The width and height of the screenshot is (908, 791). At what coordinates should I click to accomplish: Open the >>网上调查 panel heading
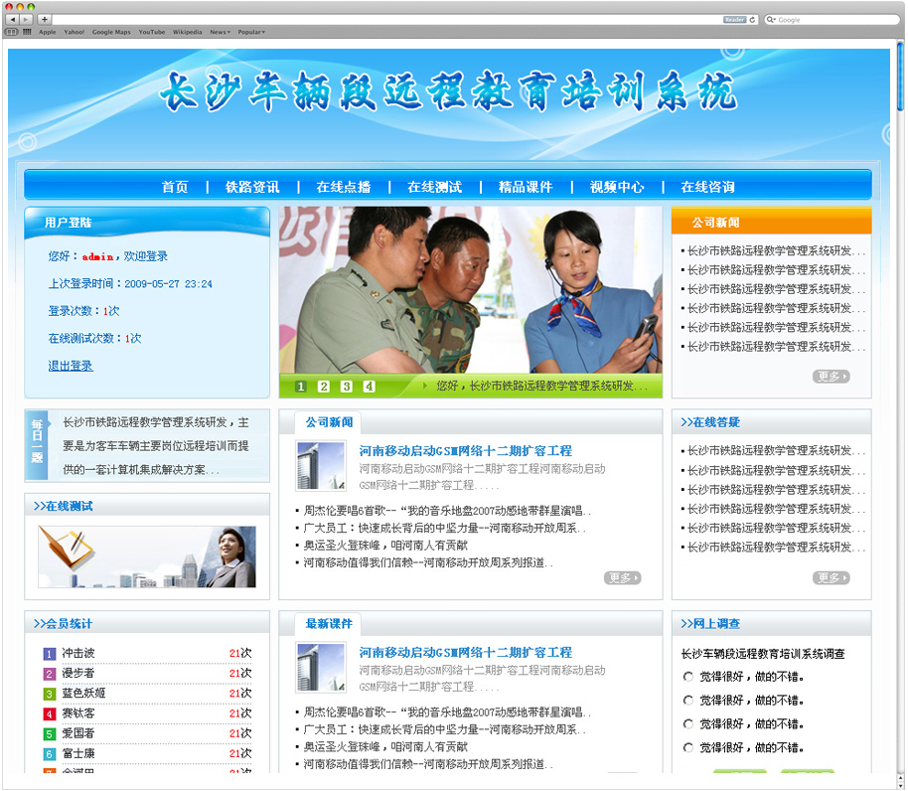710,624
